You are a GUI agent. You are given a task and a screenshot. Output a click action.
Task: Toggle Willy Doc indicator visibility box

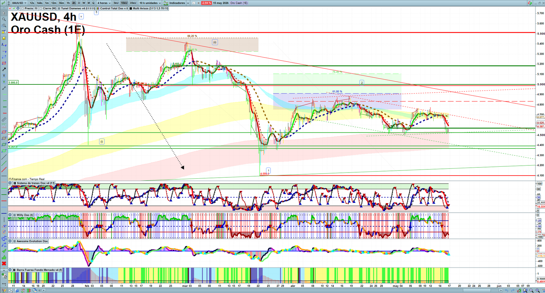coord(15,215)
